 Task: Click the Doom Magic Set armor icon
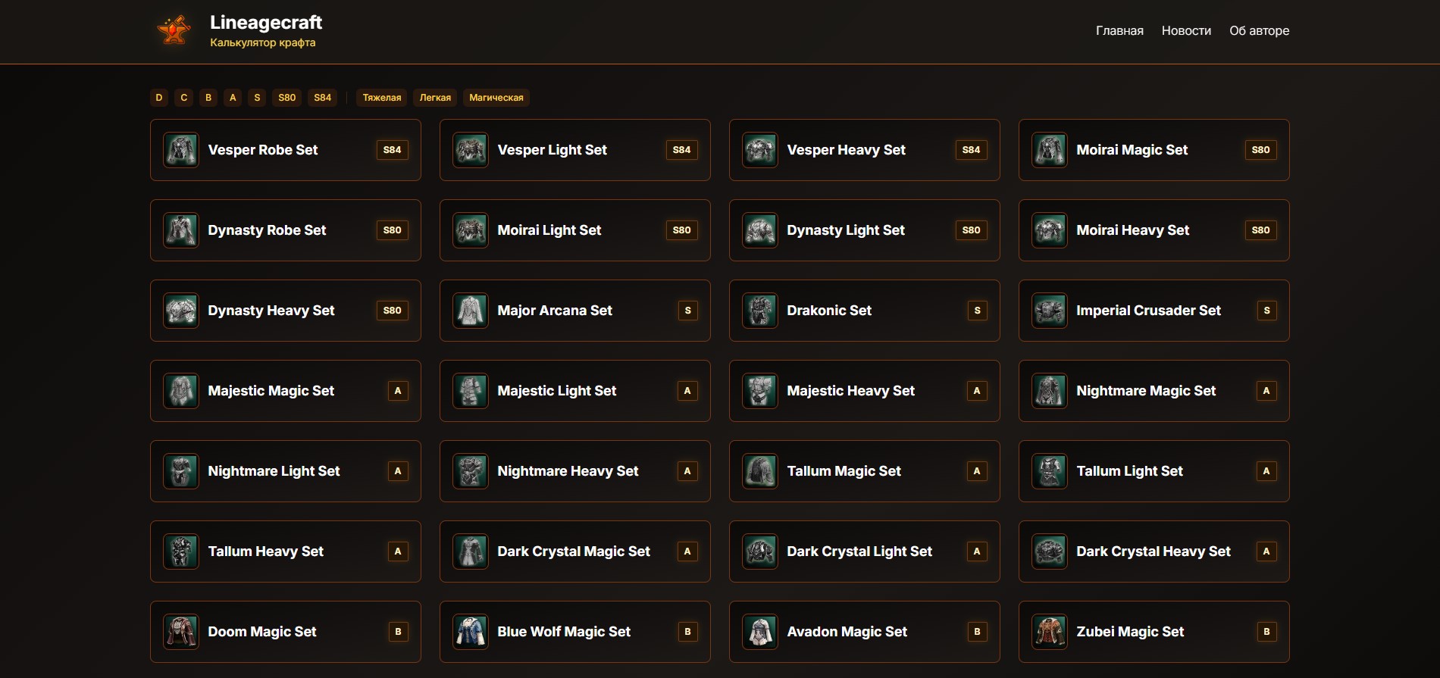click(181, 632)
